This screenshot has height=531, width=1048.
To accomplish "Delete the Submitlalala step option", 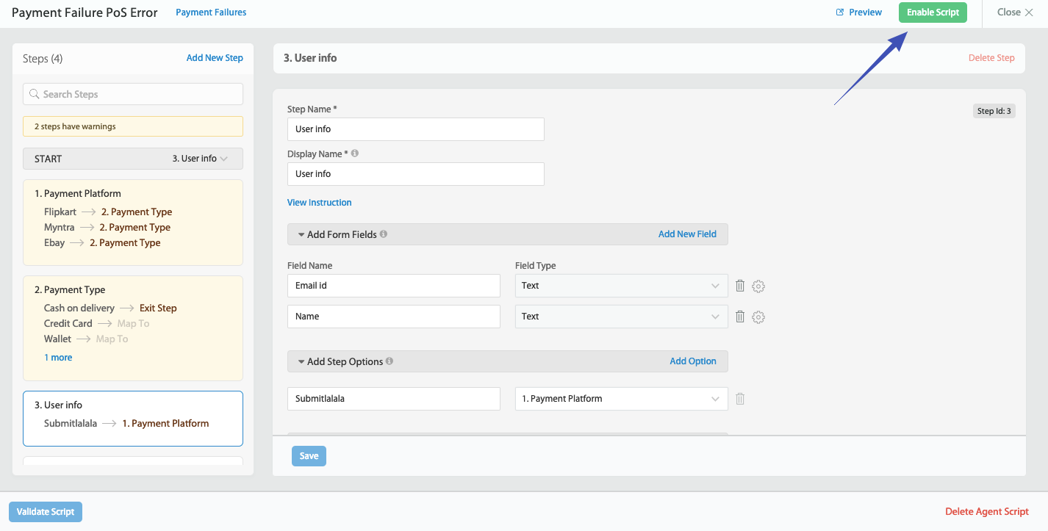I will coord(740,399).
